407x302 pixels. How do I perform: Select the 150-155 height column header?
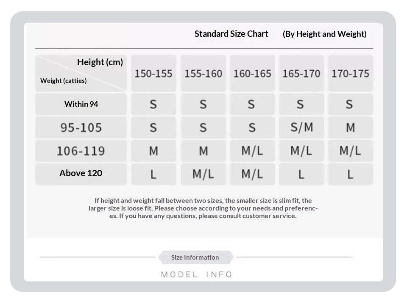(x=153, y=73)
